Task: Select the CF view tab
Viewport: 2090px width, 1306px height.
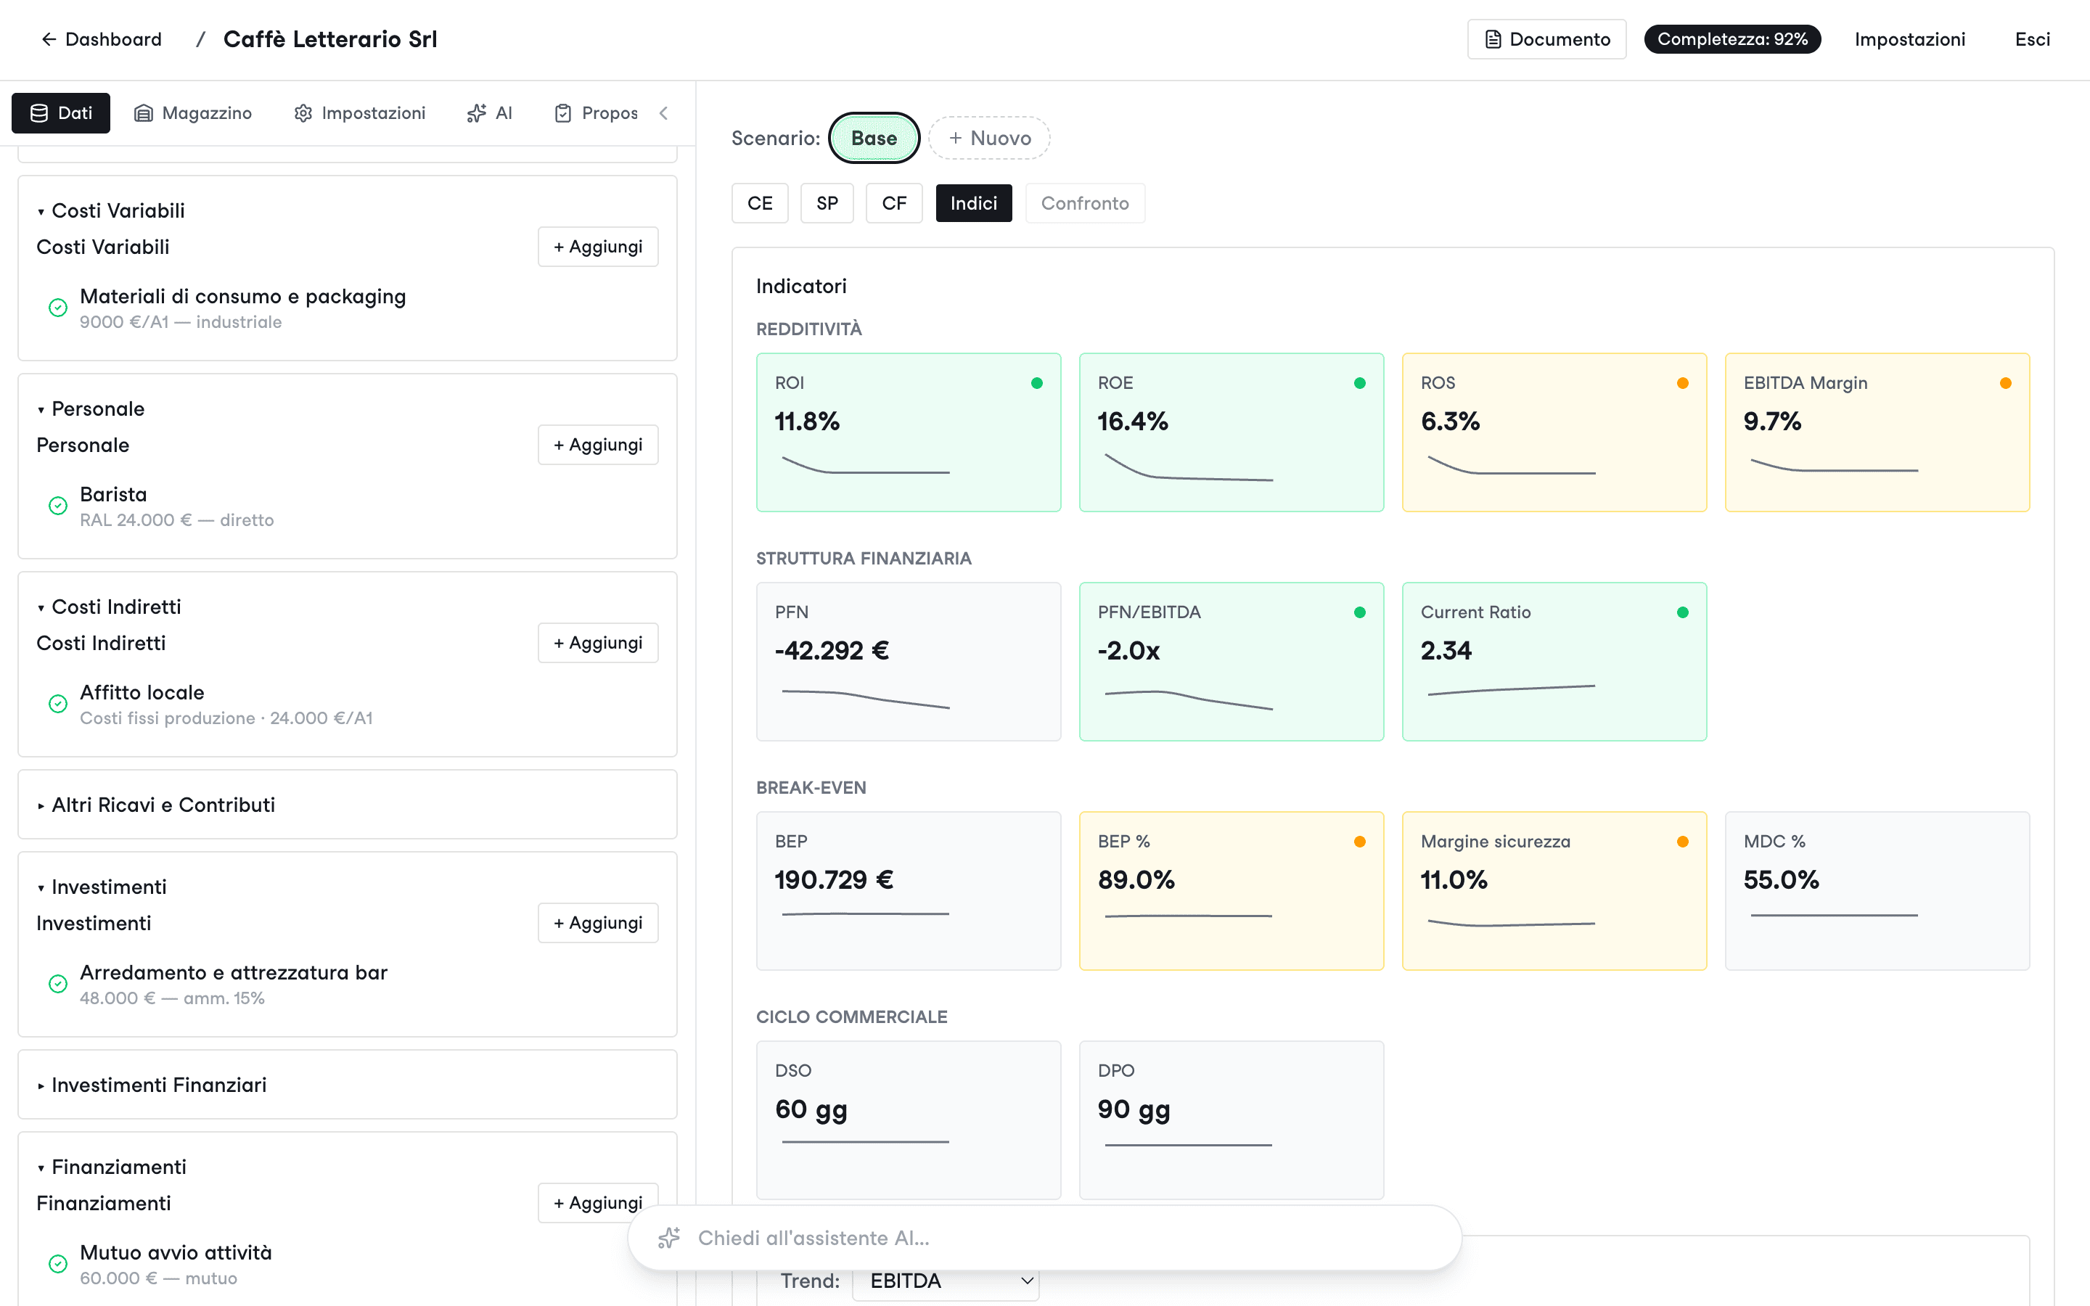Action: pyautogui.click(x=894, y=203)
